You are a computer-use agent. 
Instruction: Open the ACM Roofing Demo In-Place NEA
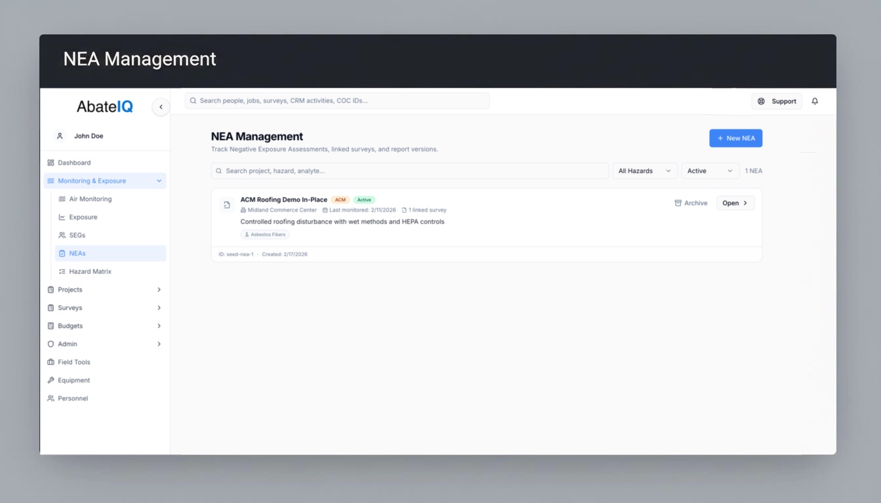(735, 203)
